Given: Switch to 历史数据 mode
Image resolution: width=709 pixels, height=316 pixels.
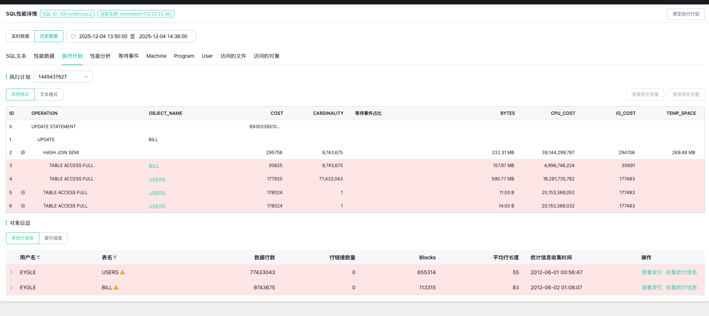Looking at the screenshot, I should pyautogui.click(x=49, y=36).
